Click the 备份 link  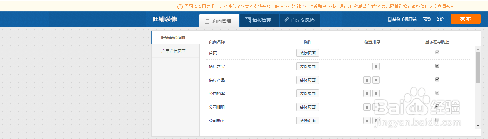(440, 19)
